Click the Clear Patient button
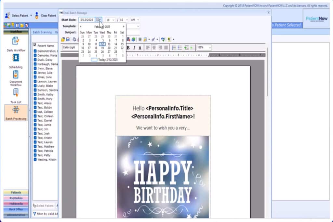This screenshot has height=222, width=333. click(x=46, y=16)
